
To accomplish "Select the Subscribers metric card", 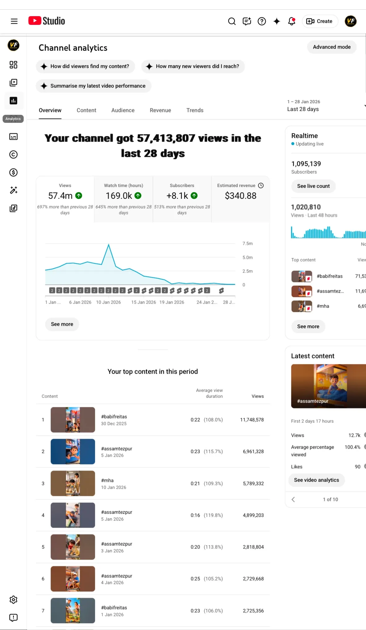I will pyautogui.click(x=182, y=199).
